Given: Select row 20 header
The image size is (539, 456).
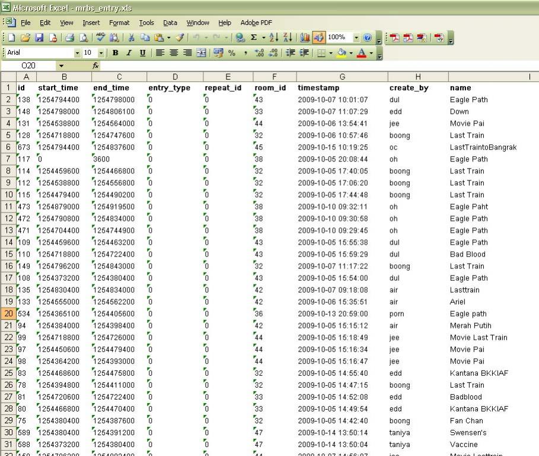Looking at the screenshot, I should pos(8,313).
